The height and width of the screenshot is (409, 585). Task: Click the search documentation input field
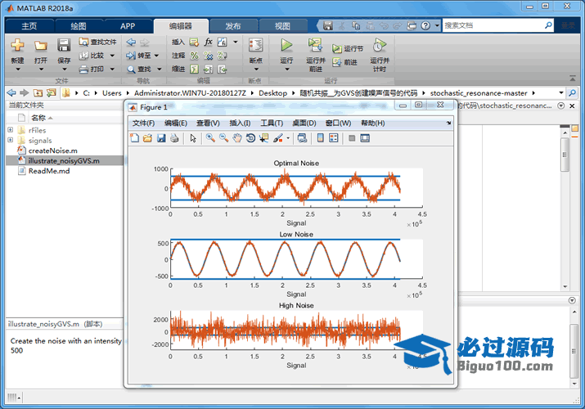pyautogui.click(x=493, y=25)
